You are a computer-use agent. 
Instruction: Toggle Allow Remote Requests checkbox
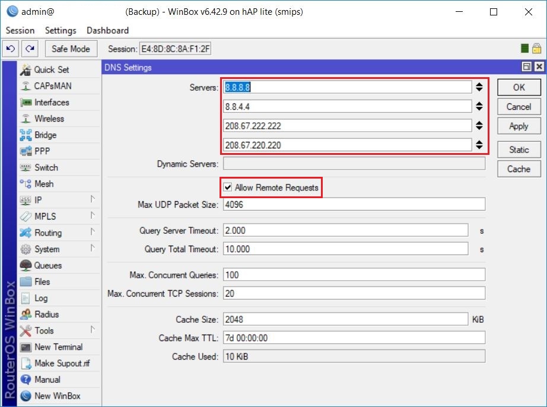[x=228, y=187]
